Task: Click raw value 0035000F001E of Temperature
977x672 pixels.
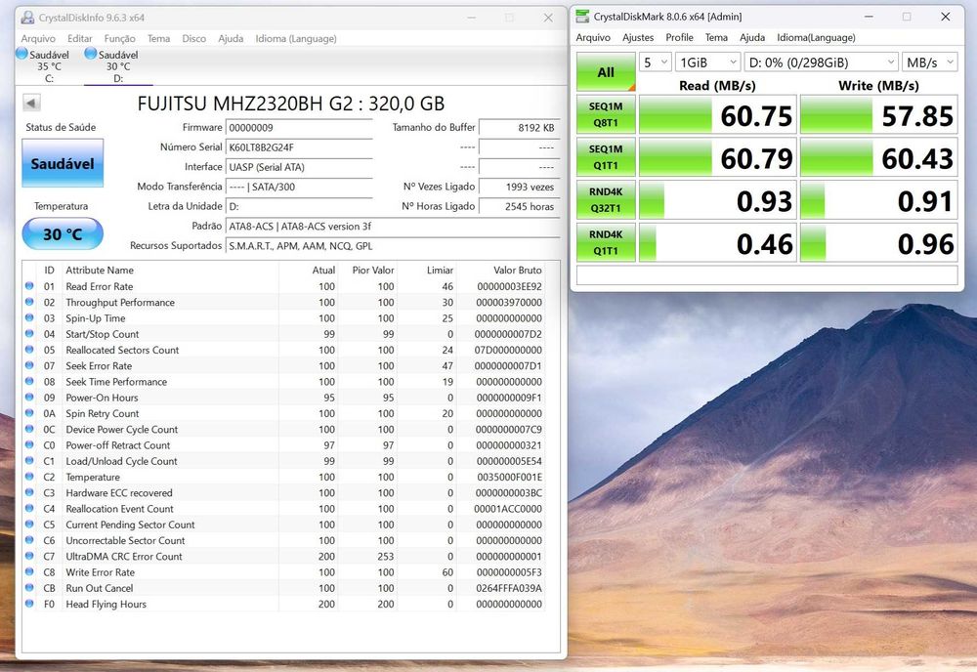Action: [x=509, y=477]
